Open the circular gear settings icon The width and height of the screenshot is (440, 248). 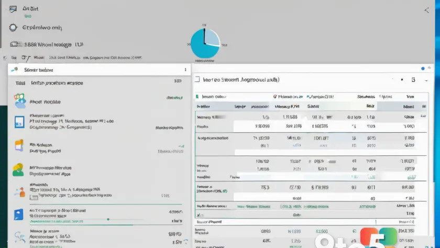click(x=13, y=27)
